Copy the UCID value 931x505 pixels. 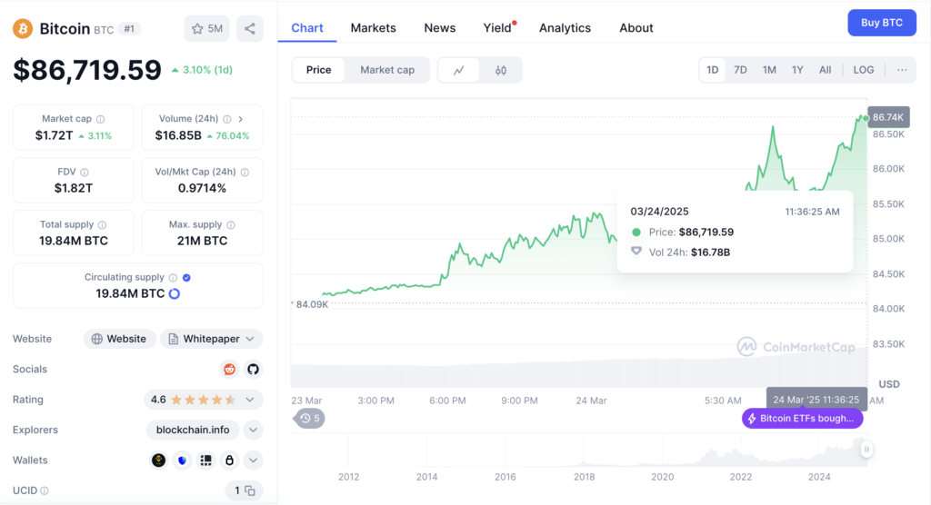tap(250, 490)
